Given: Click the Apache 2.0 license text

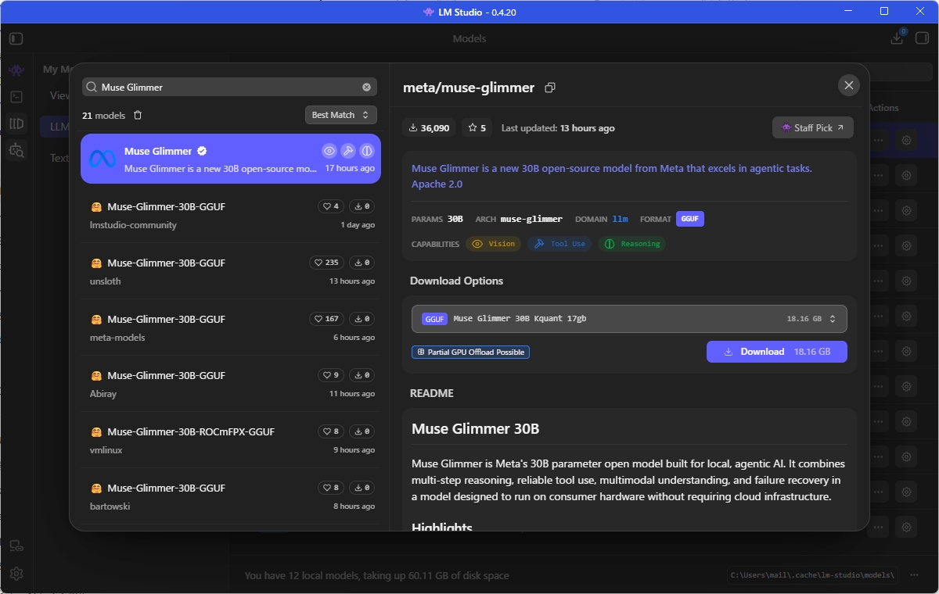Looking at the screenshot, I should tap(437, 184).
